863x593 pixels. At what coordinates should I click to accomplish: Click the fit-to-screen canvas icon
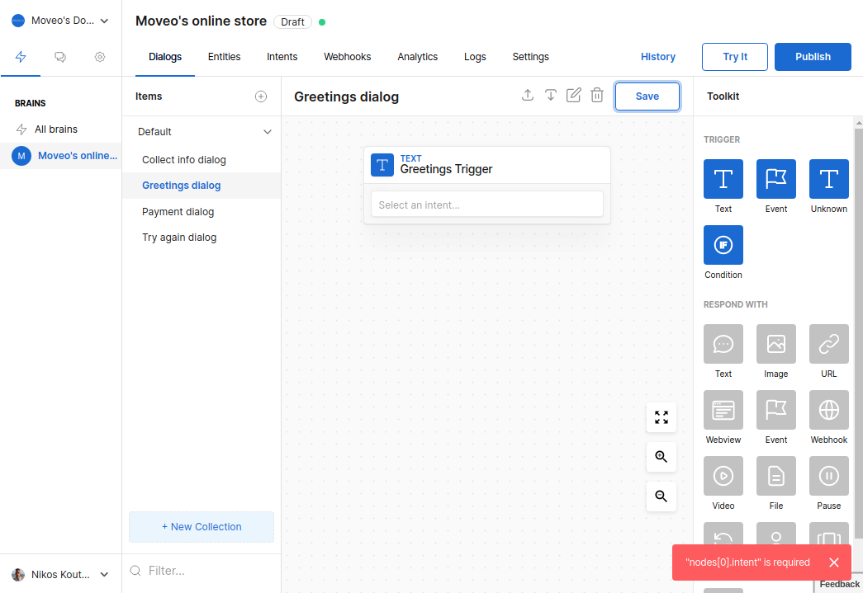click(x=661, y=417)
